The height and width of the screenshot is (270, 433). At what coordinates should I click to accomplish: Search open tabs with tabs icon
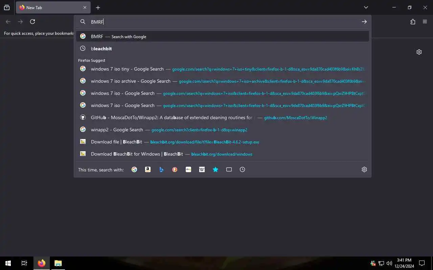click(x=229, y=169)
